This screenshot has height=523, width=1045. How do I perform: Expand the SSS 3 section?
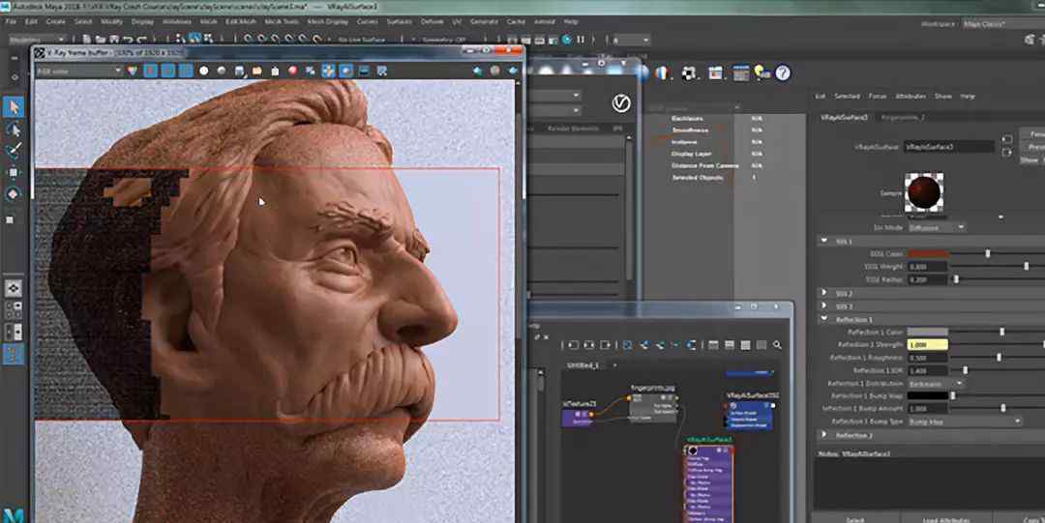pos(824,305)
